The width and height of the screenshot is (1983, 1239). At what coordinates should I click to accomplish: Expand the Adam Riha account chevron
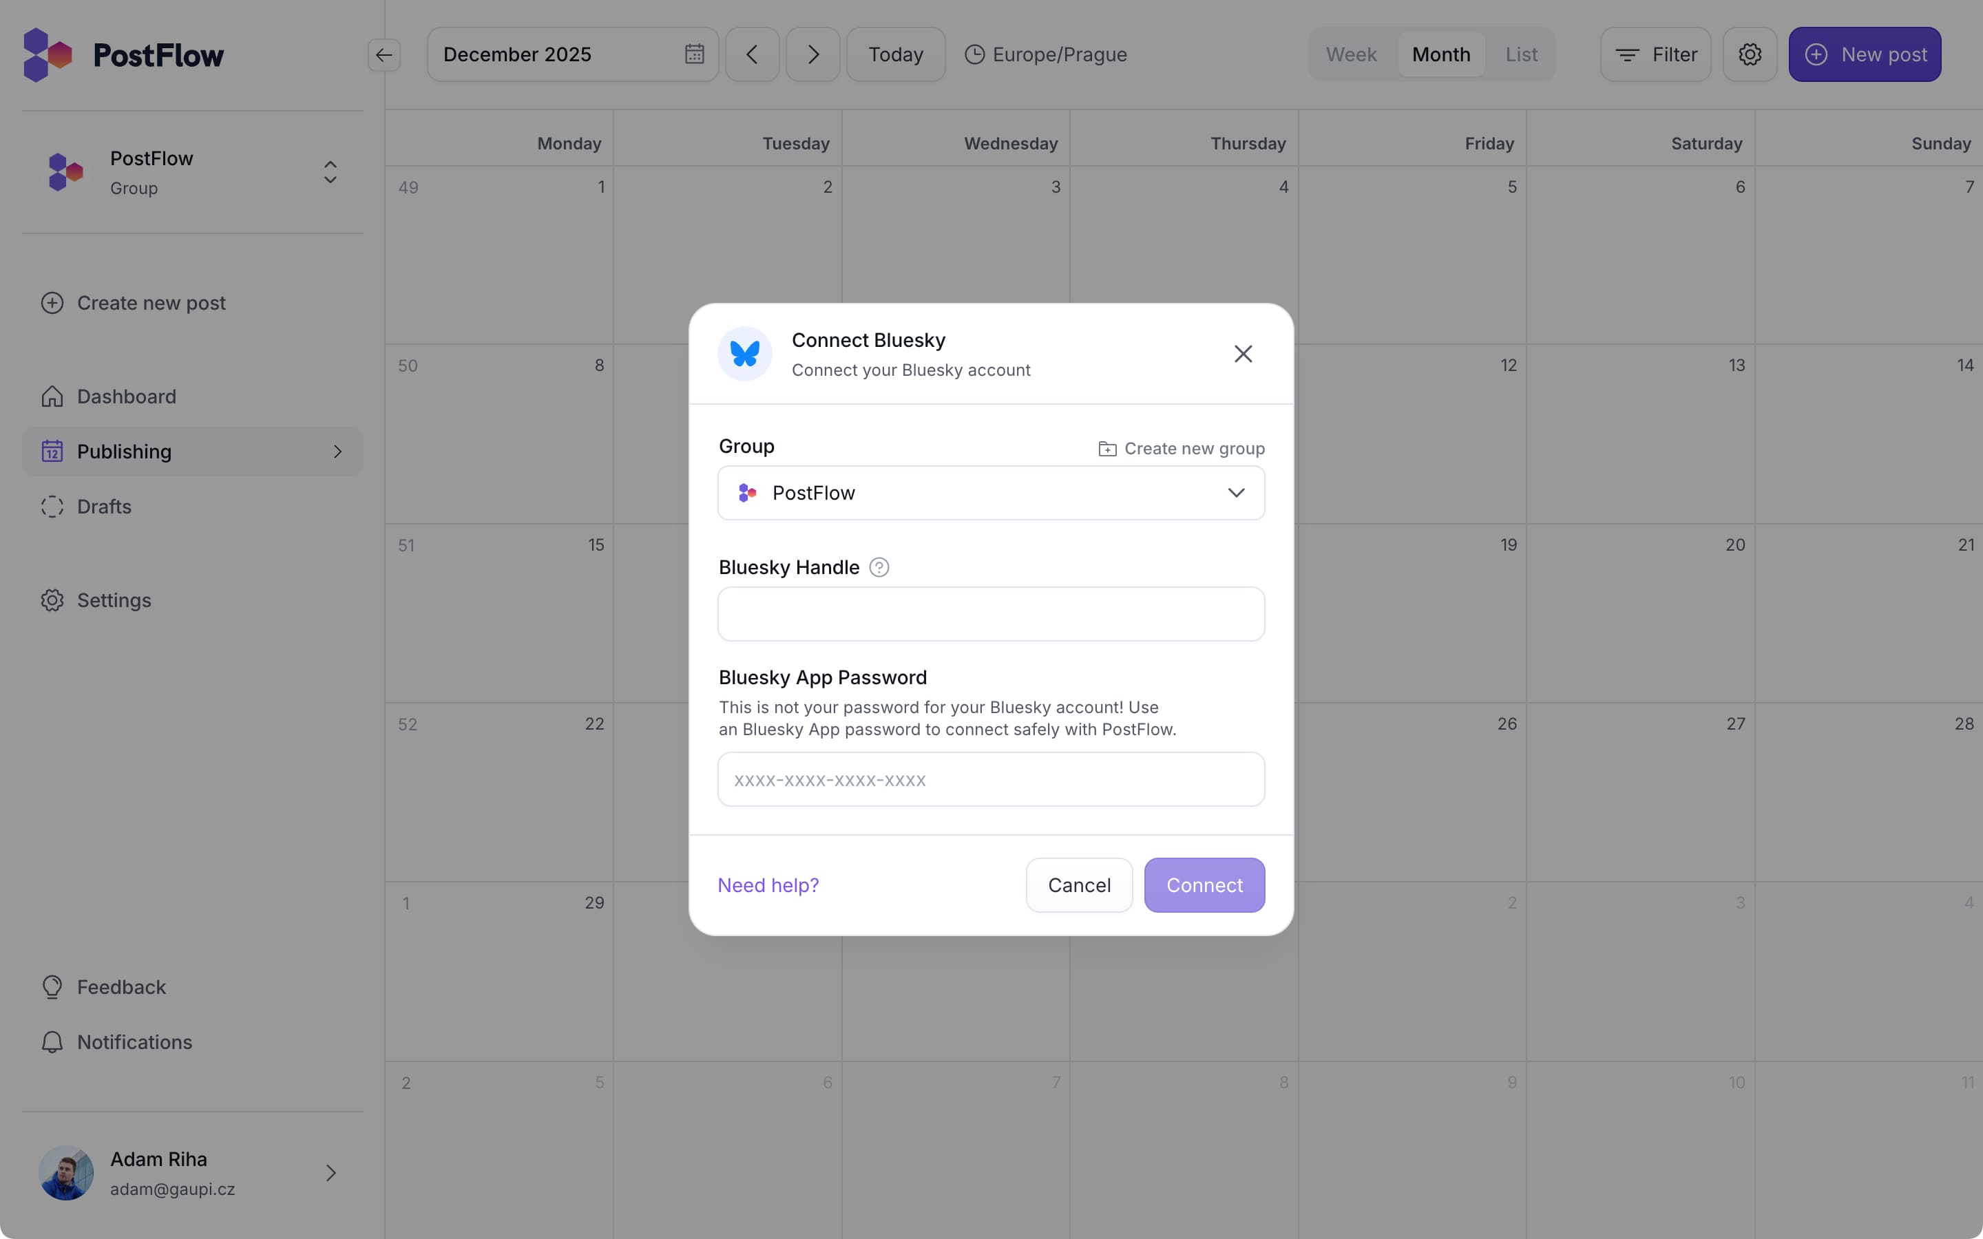(331, 1173)
